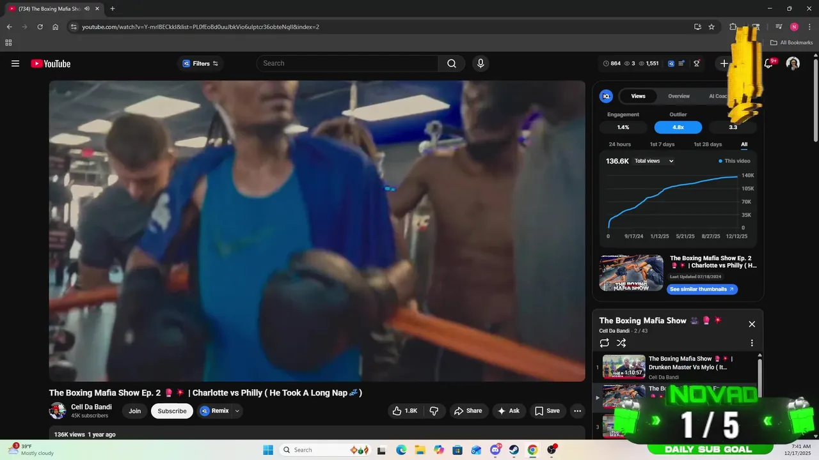
Task: Open Microsoft Edge from the taskbar
Action: coord(401,450)
